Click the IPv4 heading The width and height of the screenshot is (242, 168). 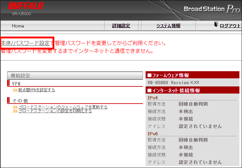point(152,98)
